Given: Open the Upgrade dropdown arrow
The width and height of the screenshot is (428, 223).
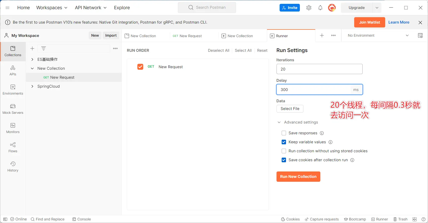Looking at the screenshot, I should (377, 8).
